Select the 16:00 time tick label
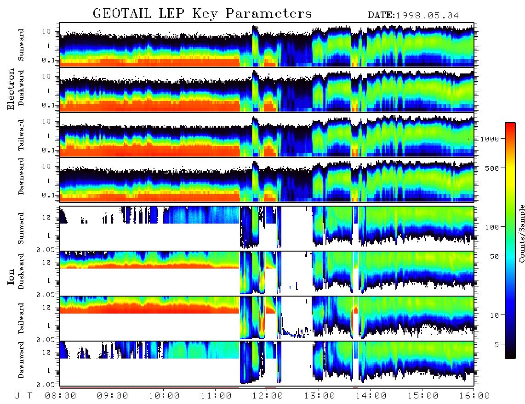This screenshot has height=404, width=525. 474,396
